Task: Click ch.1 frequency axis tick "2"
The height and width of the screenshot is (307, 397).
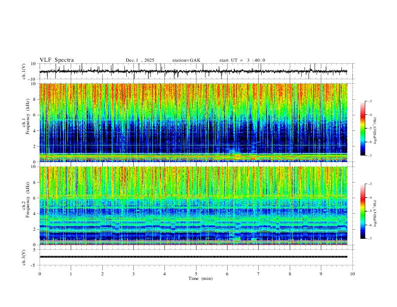Action: (35, 146)
